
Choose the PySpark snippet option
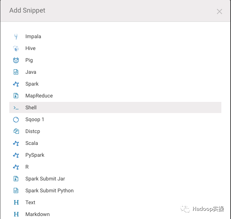coord(35,155)
